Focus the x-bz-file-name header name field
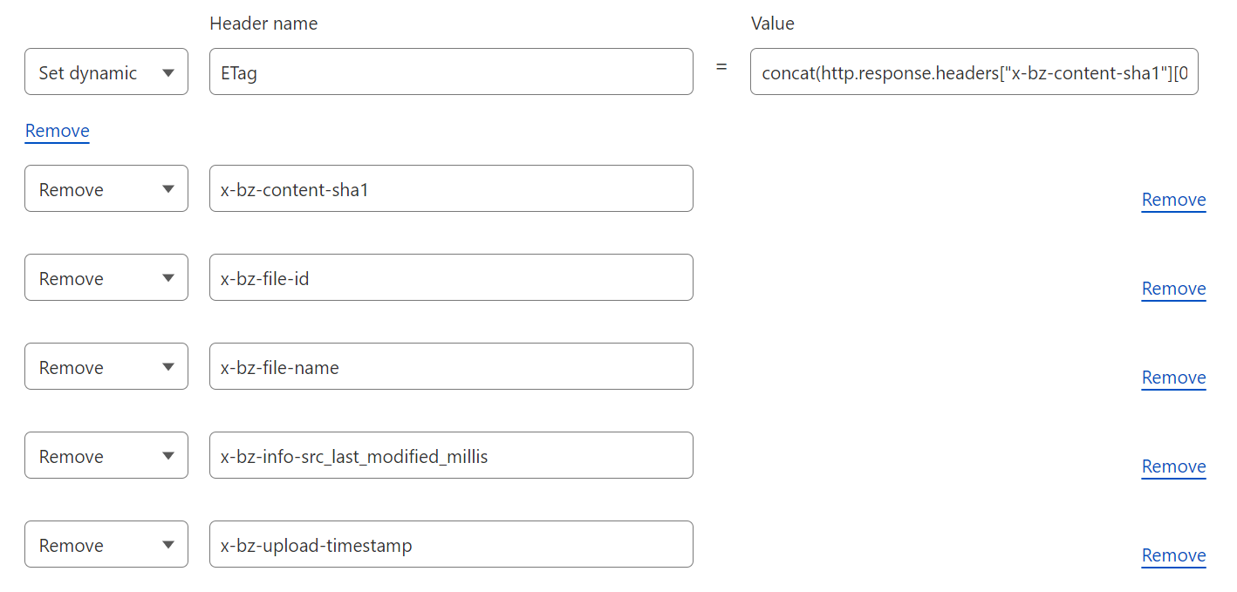The width and height of the screenshot is (1237, 592). [x=451, y=367]
